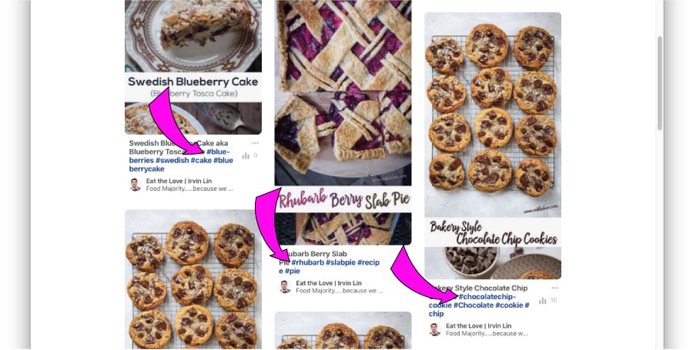Click the avatar under the Chocolate Chip Cookies pin
The image size is (693, 350).
point(435,330)
